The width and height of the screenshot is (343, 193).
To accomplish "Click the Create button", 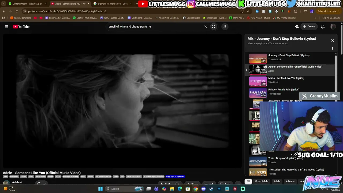I will tap(309, 27).
